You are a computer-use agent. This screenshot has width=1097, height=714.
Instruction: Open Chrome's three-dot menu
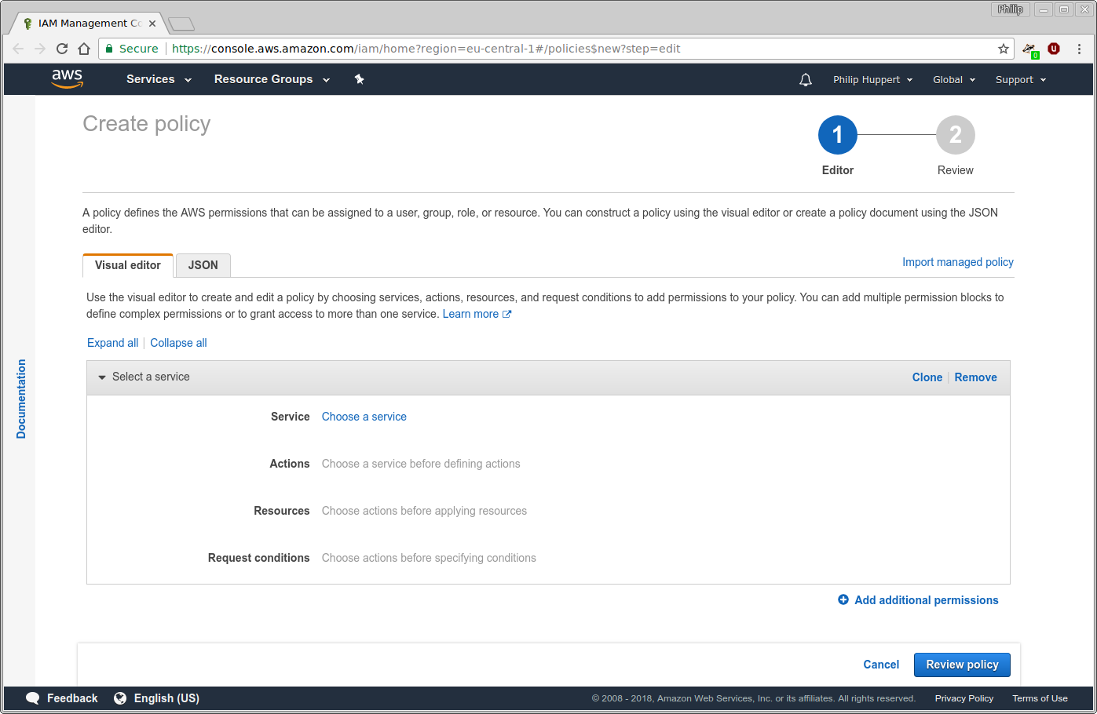tap(1079, 49)
